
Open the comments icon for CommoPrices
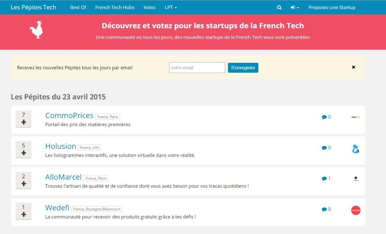click(x=324, y=117)
